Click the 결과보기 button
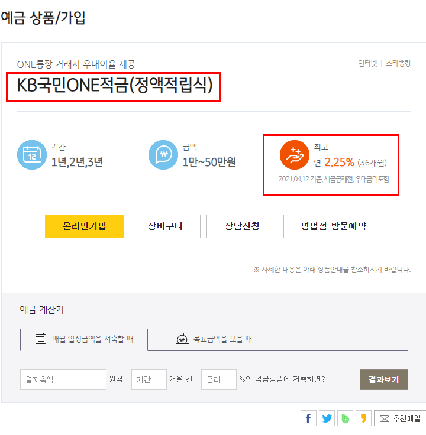 (384, 379)
